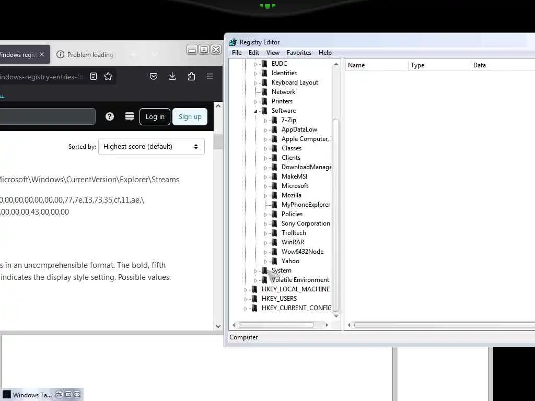
Task: Click the info icon on the Problem loading tab
Action: click(x=60, y=54)
